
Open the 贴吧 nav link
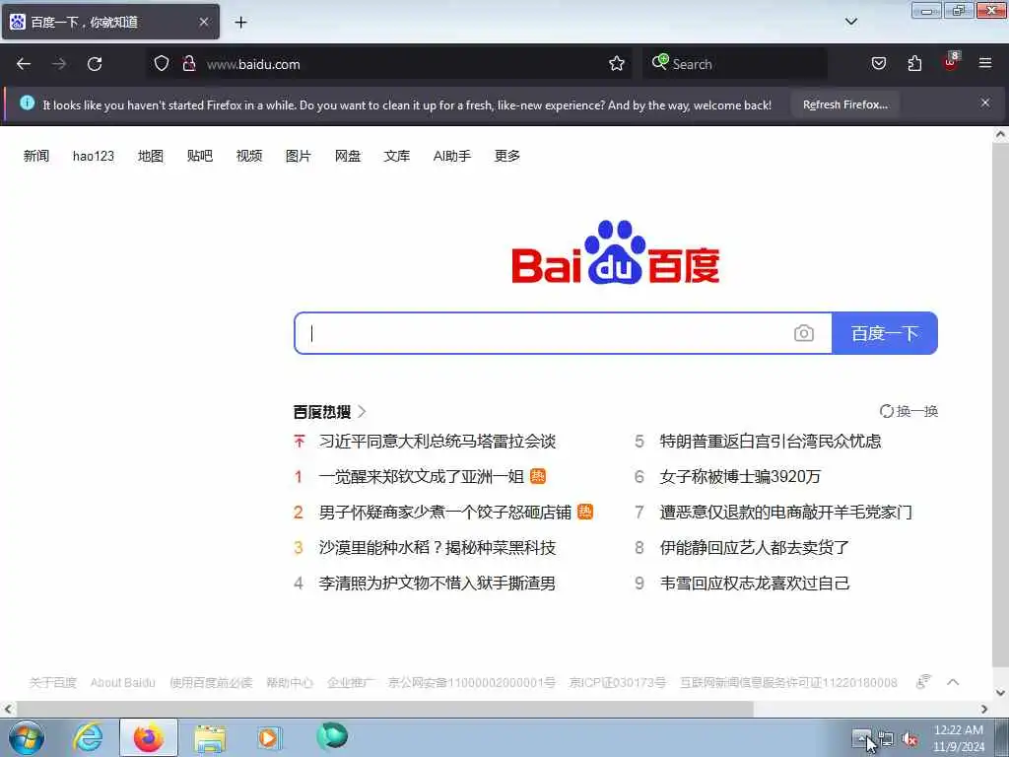tap(199, 156)
